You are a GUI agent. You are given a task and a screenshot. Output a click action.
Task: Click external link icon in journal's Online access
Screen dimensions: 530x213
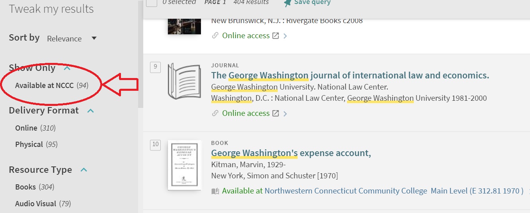275,113
